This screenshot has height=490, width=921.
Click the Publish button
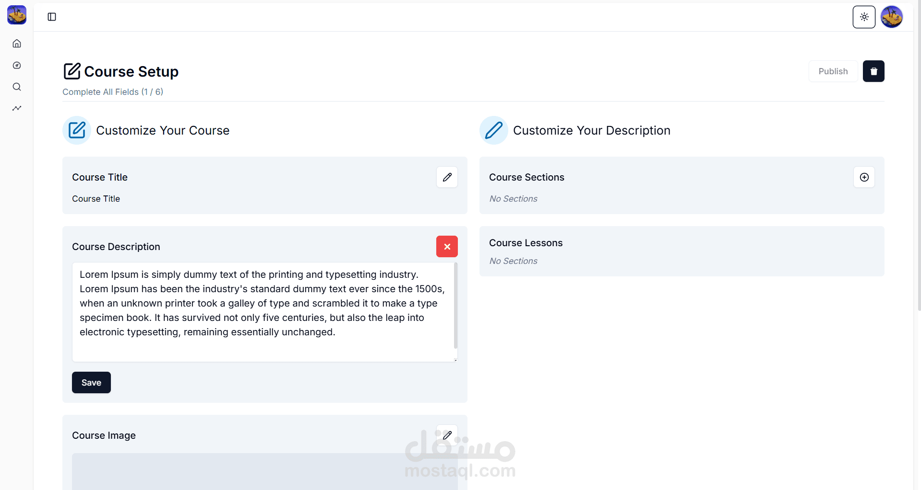point(833,71)
